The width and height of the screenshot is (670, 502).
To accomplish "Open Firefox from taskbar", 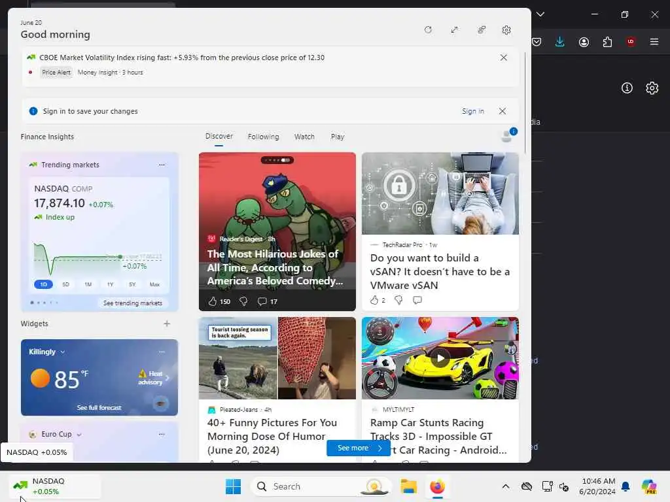I will coord(437,486).
